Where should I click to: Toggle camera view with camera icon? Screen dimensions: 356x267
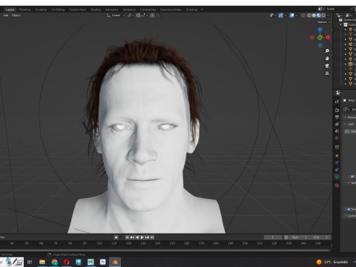point(327,66)
